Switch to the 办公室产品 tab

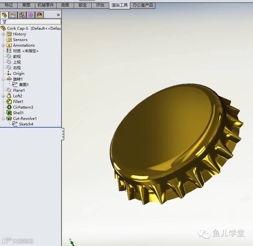(x=143, y=5)
